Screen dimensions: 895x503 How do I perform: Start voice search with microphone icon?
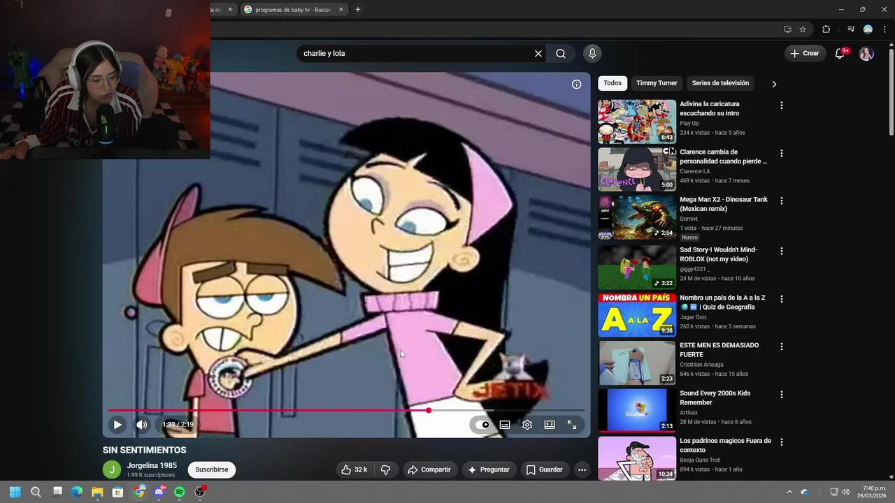(592, 53)
